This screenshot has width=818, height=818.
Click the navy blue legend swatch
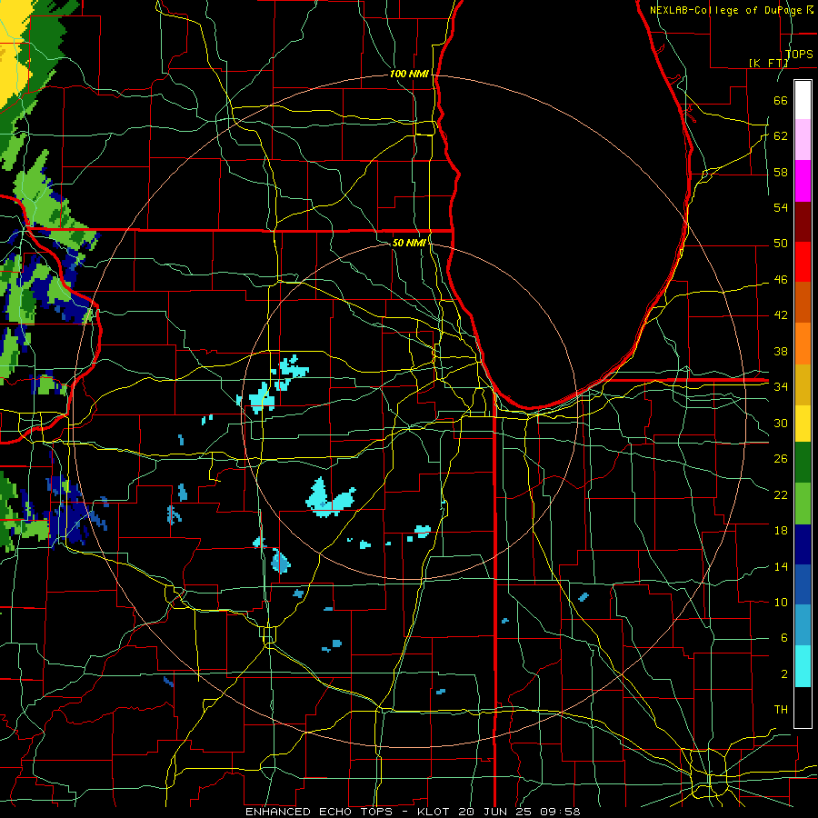(x=803, y=544)
